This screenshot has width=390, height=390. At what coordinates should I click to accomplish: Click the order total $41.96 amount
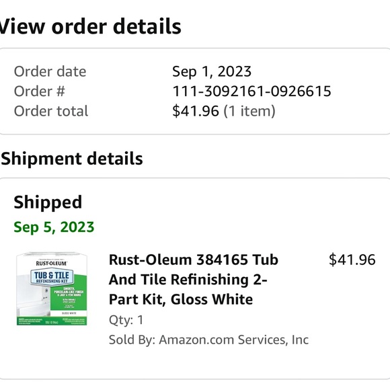coord(196,111)
